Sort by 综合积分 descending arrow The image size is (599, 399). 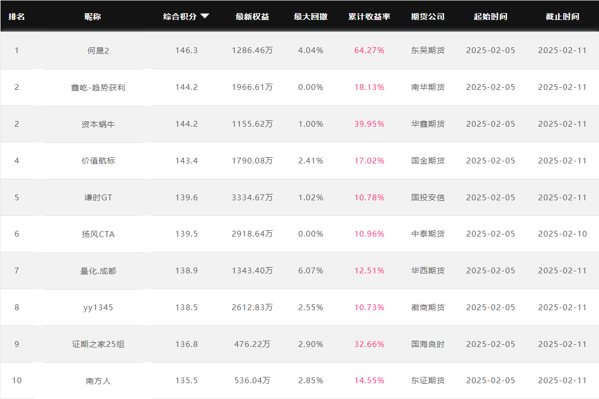(x=205, y=16)
